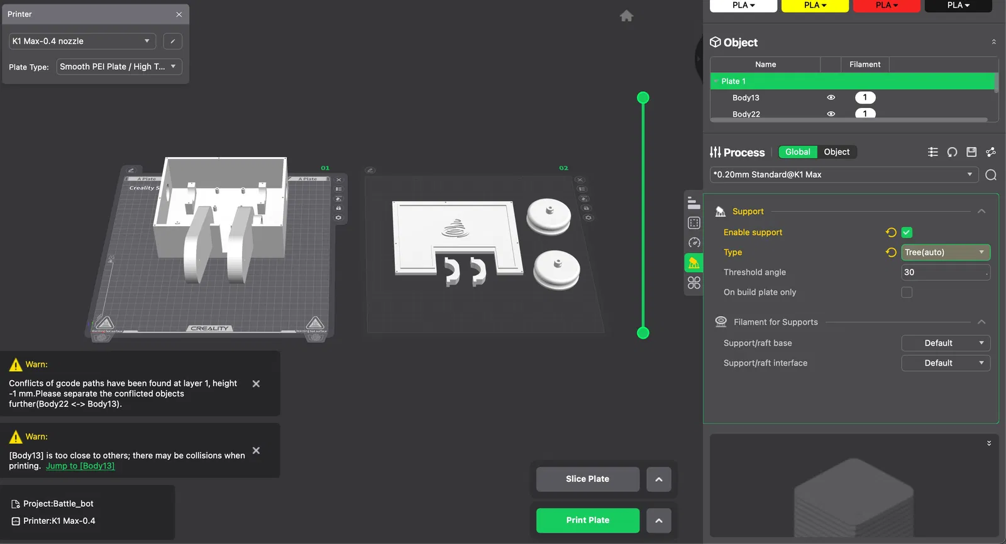Open the white PLA filament dropdown
Viewport: 1006px width, 544px height.
click(744, 6)
